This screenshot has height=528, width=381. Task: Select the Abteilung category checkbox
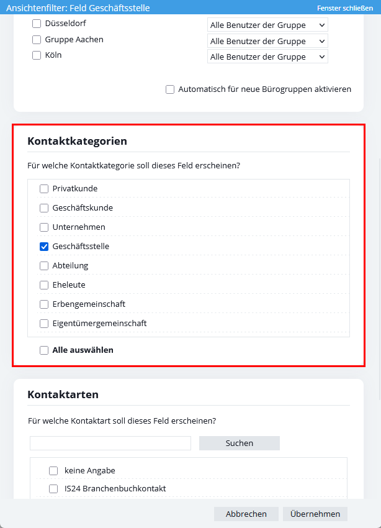44,266
